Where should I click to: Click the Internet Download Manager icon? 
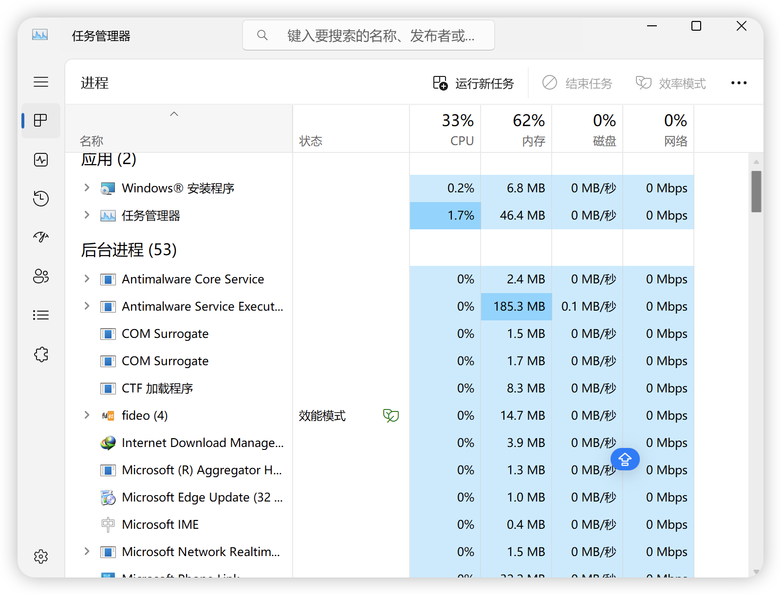(108, 443)
